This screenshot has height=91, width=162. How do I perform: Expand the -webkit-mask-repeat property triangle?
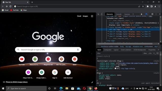click(x=117, y=65)
